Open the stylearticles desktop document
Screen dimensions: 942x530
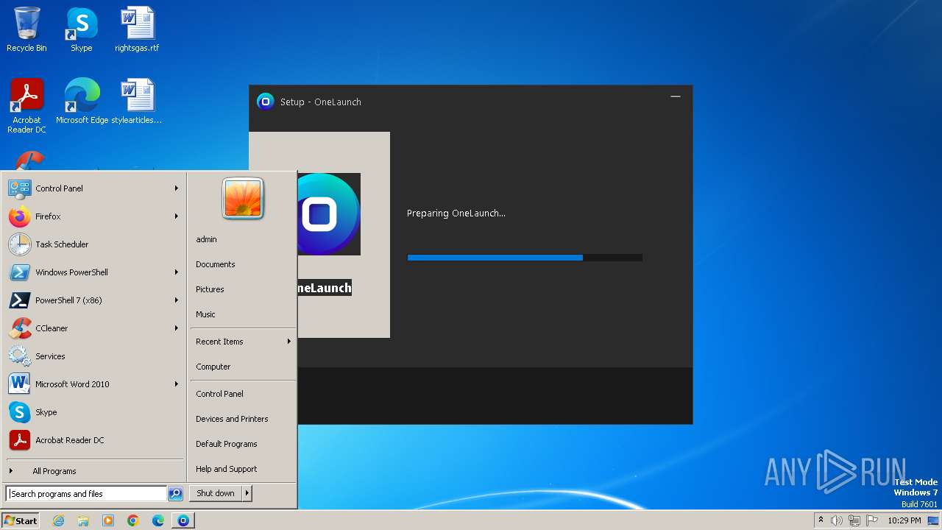137,102
